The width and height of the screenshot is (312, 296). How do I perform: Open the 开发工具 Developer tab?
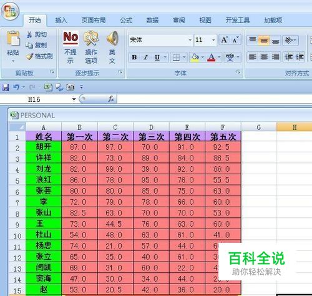(x=238, y=21)
